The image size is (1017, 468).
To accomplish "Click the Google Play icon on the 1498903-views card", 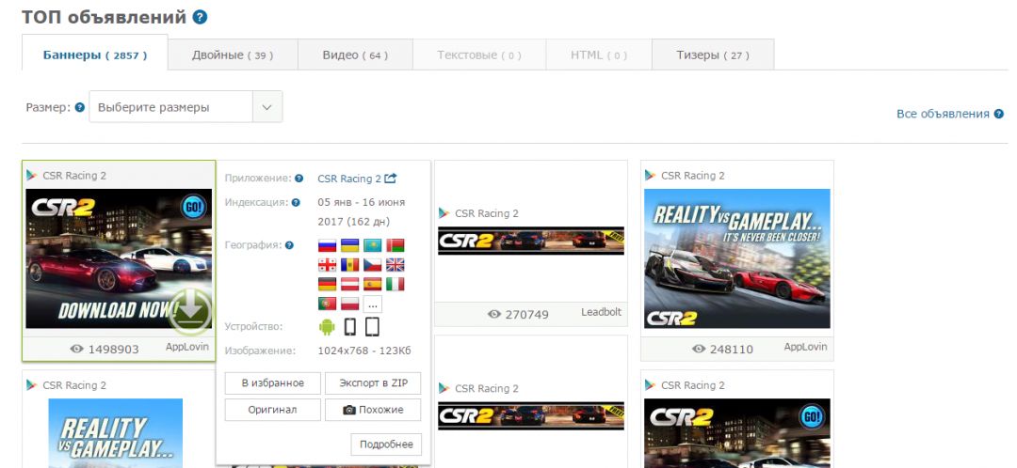I will click(31, 176).
